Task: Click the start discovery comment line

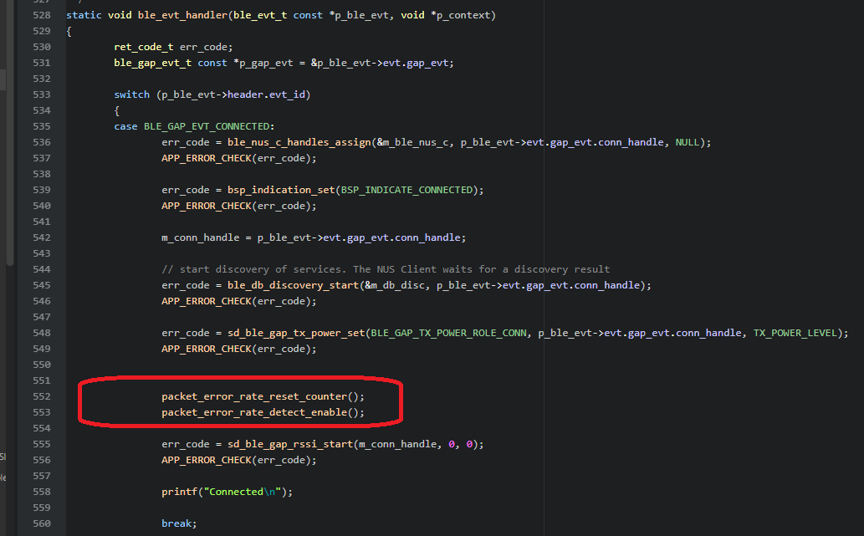Action: [x=386, y=269]
